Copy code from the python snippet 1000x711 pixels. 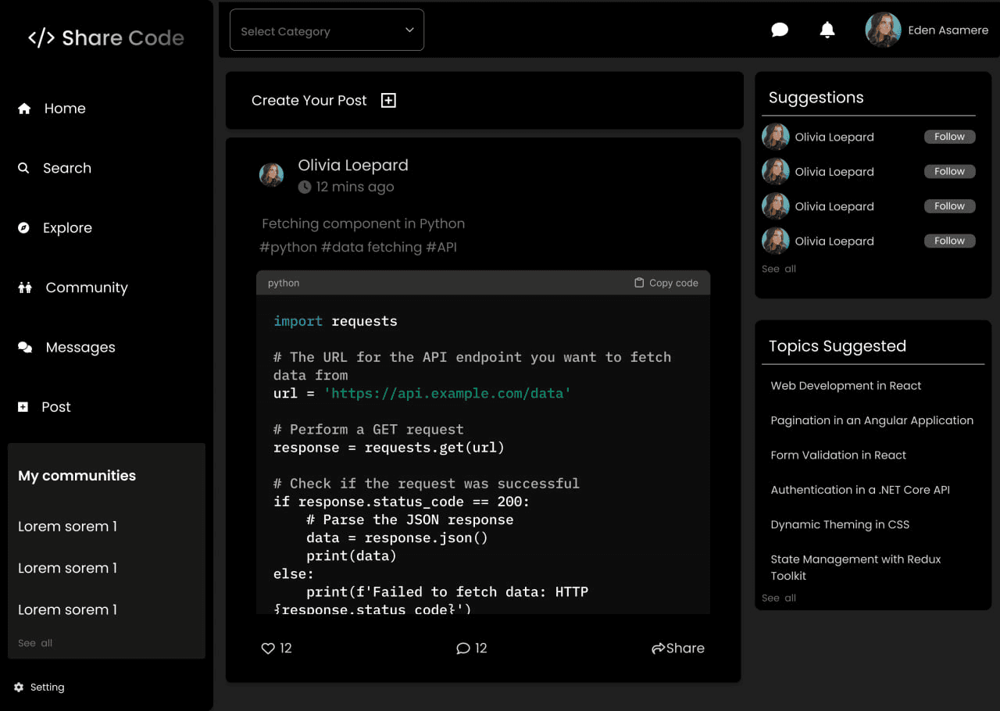666,283
